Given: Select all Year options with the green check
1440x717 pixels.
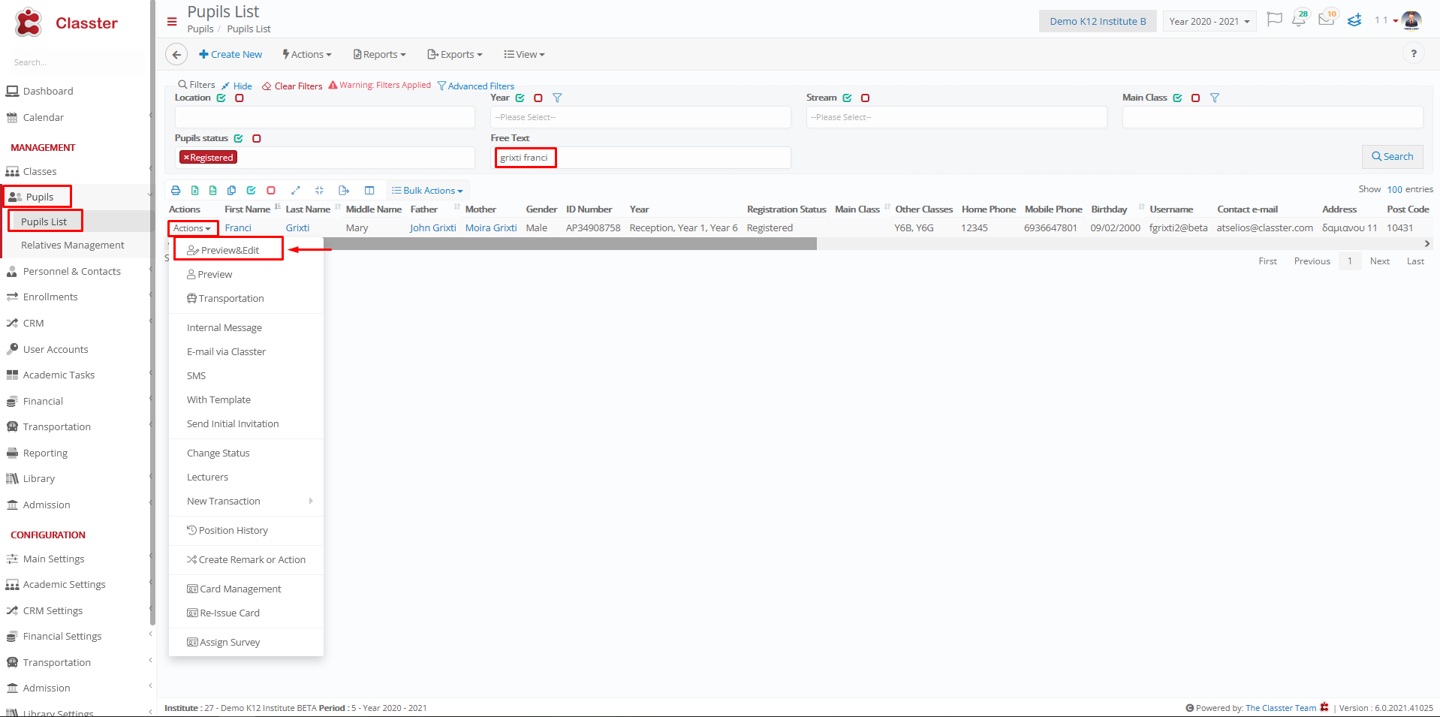Looking at the screenshot, I should coord(520,98).
